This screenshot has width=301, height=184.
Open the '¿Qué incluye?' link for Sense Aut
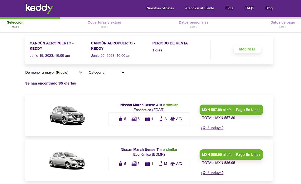point(212,128)
